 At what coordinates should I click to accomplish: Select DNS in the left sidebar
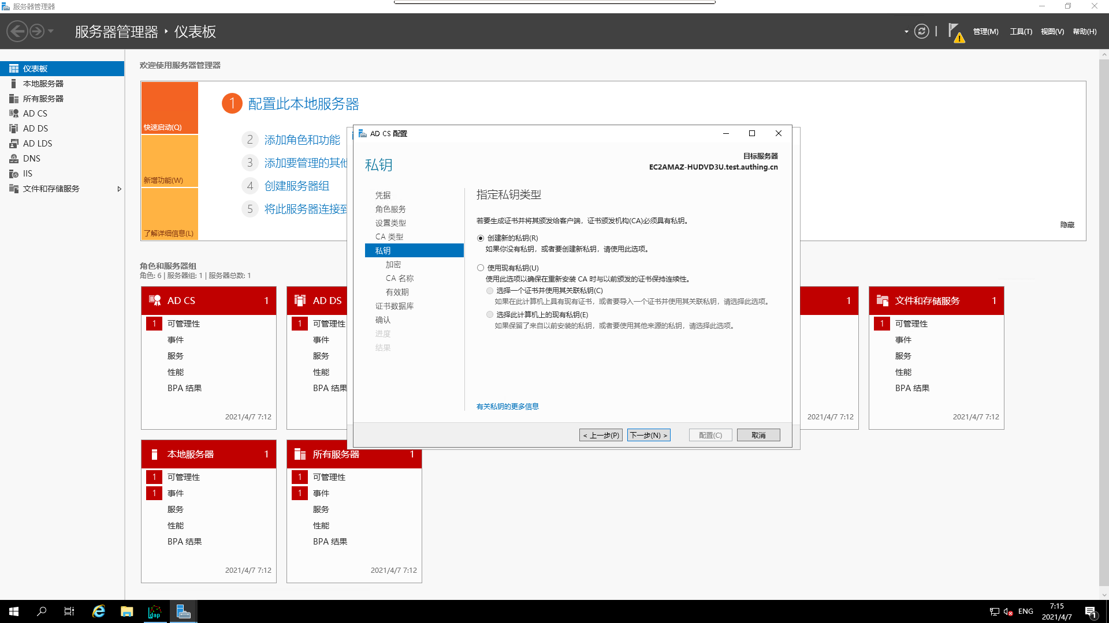point(32,159)
